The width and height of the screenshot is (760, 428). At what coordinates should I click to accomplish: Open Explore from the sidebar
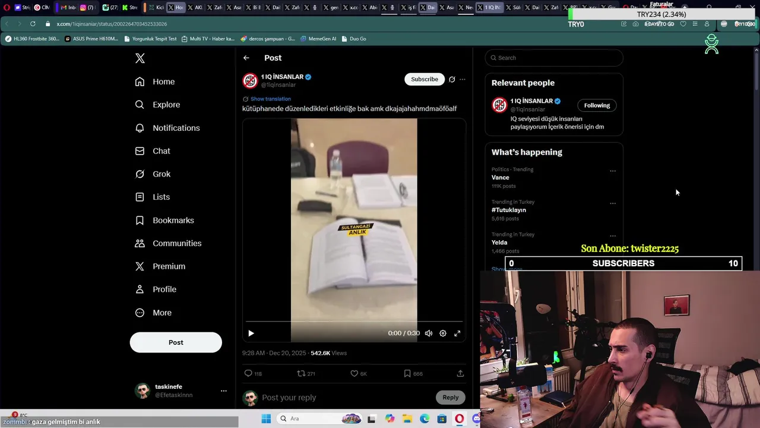tap(157, 105)
